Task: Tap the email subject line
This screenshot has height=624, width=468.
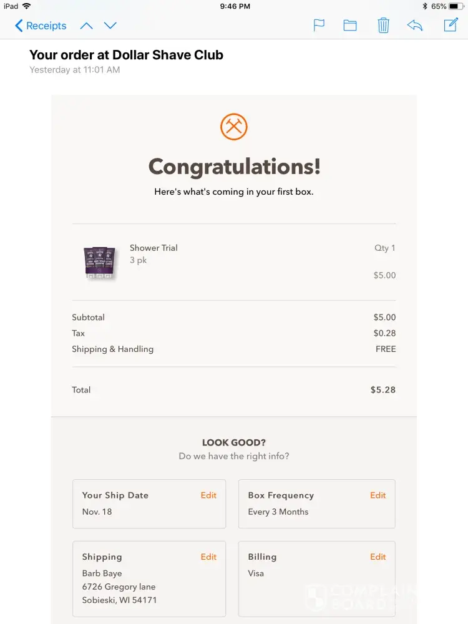Action: point(126,55)
